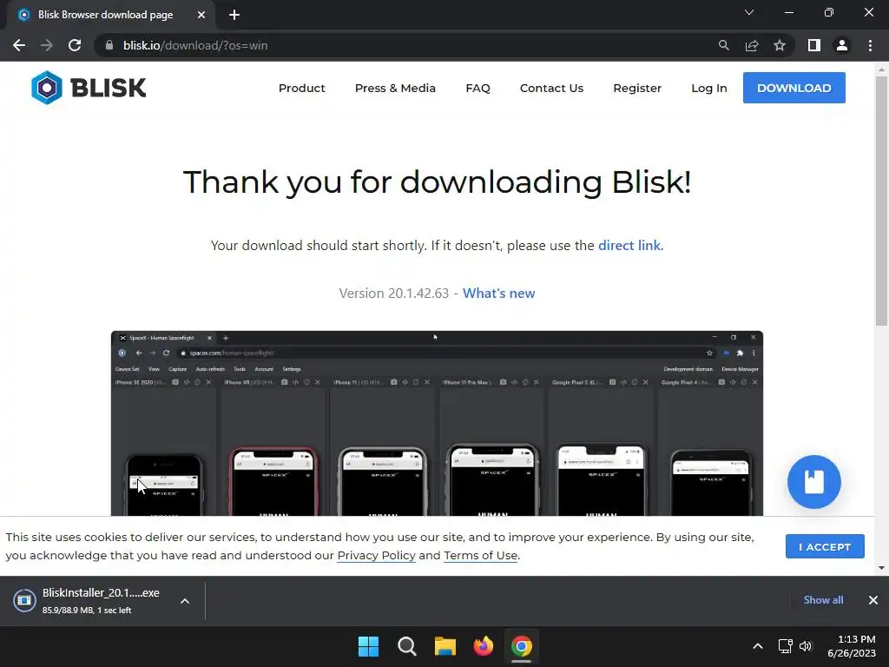Go to the FAQ page

(x=478, y=88)
